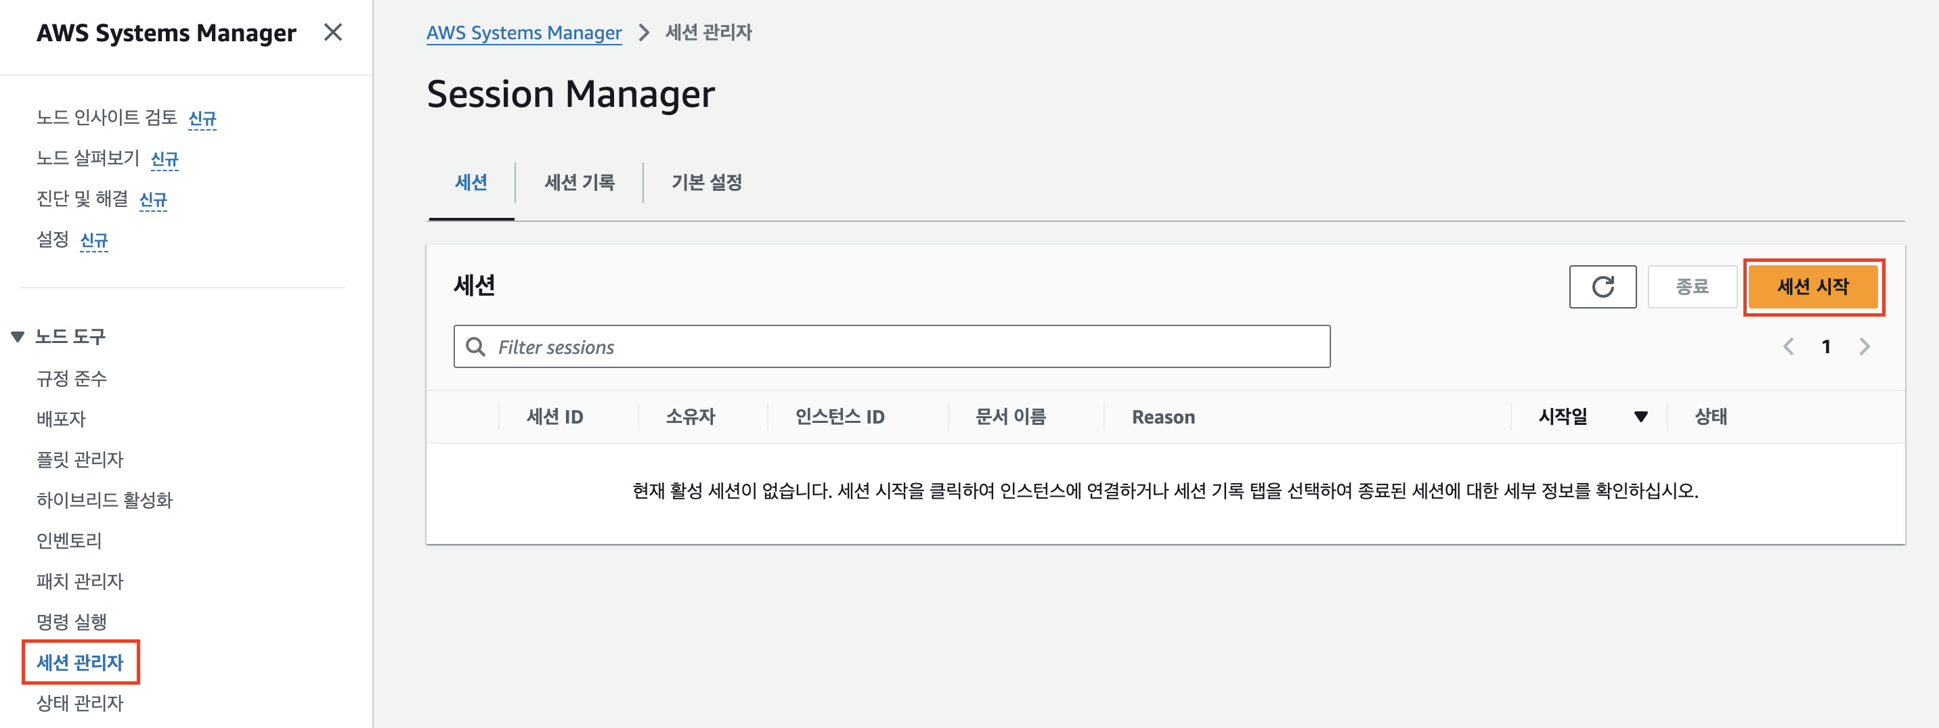Open 진단 및 해결 in sidebar

click(83, 198)
